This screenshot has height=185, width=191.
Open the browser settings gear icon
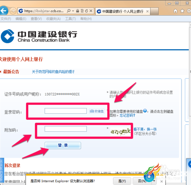(189, 11)
